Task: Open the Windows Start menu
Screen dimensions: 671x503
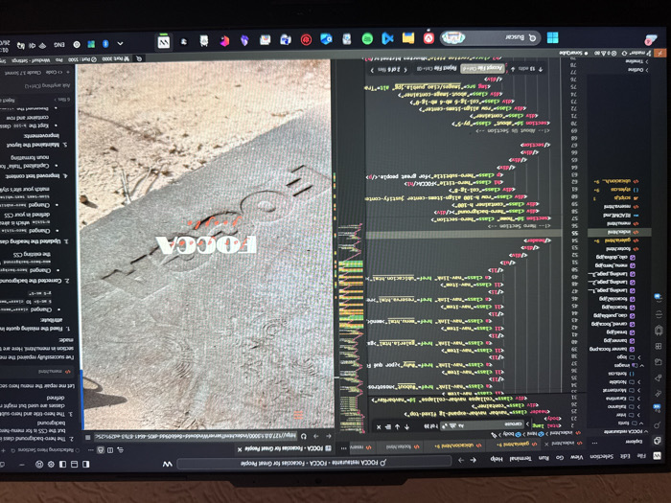Action: [552, 37]
